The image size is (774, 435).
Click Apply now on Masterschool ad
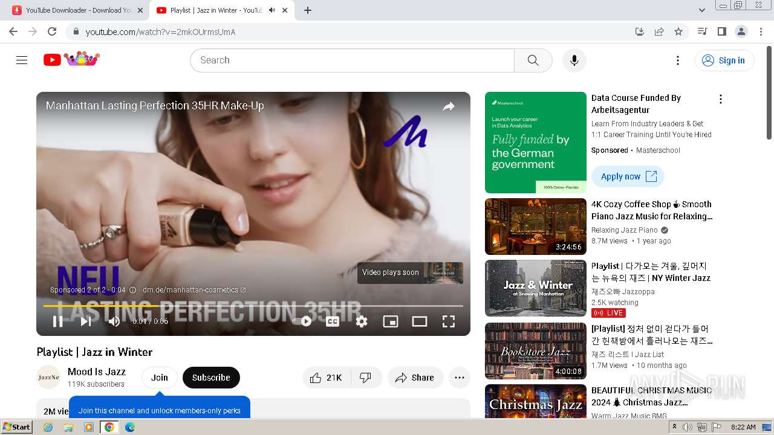coord(628,176)
